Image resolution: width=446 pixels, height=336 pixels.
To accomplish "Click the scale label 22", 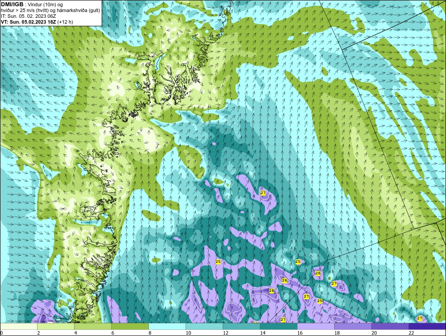I will point(411,333).
